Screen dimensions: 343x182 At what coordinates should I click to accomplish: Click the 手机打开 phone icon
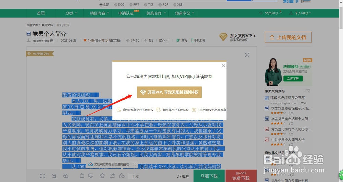192,41
